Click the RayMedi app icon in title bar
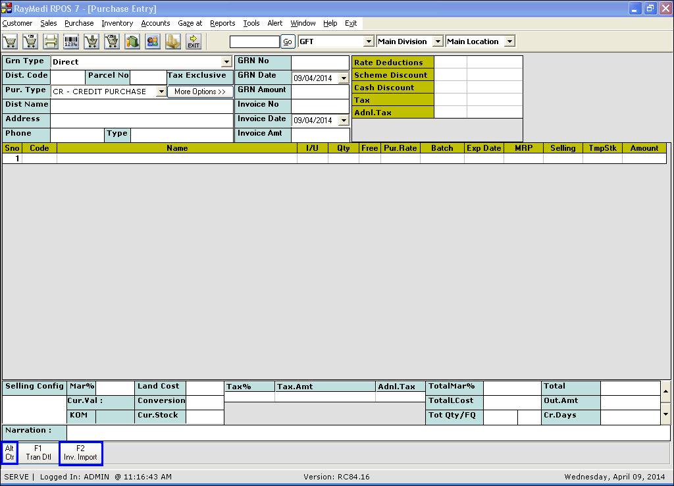Viewport: 674px width, 486px height. click(x=7, y=8)
